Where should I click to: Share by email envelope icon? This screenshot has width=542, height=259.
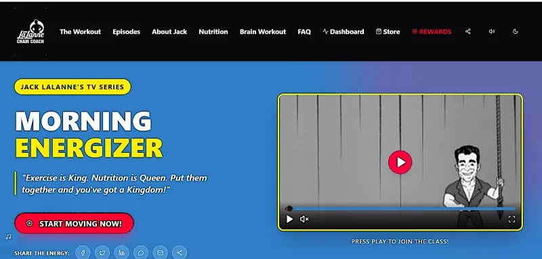(160, 253)
